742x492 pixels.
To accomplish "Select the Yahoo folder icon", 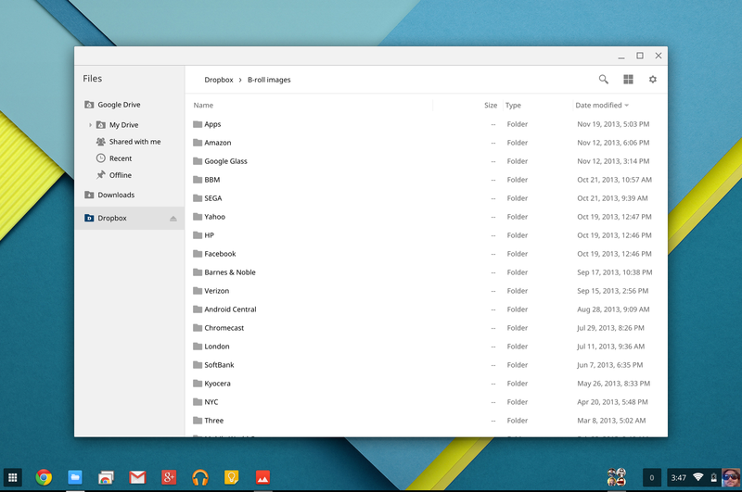I will pos(198,217).
